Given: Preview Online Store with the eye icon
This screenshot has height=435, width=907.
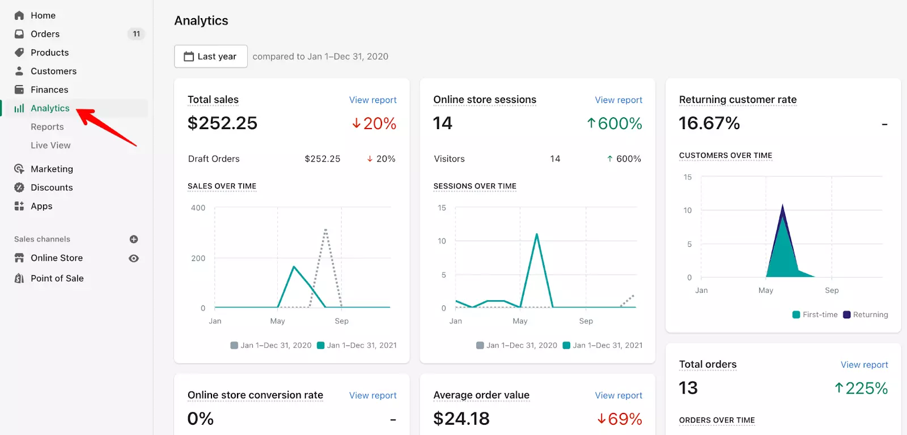Looking at the screenshot, I should click(x=134, y=258).
